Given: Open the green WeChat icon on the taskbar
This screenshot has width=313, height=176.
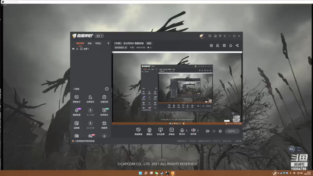Looking at the screenshot, I should pos(156,173).
